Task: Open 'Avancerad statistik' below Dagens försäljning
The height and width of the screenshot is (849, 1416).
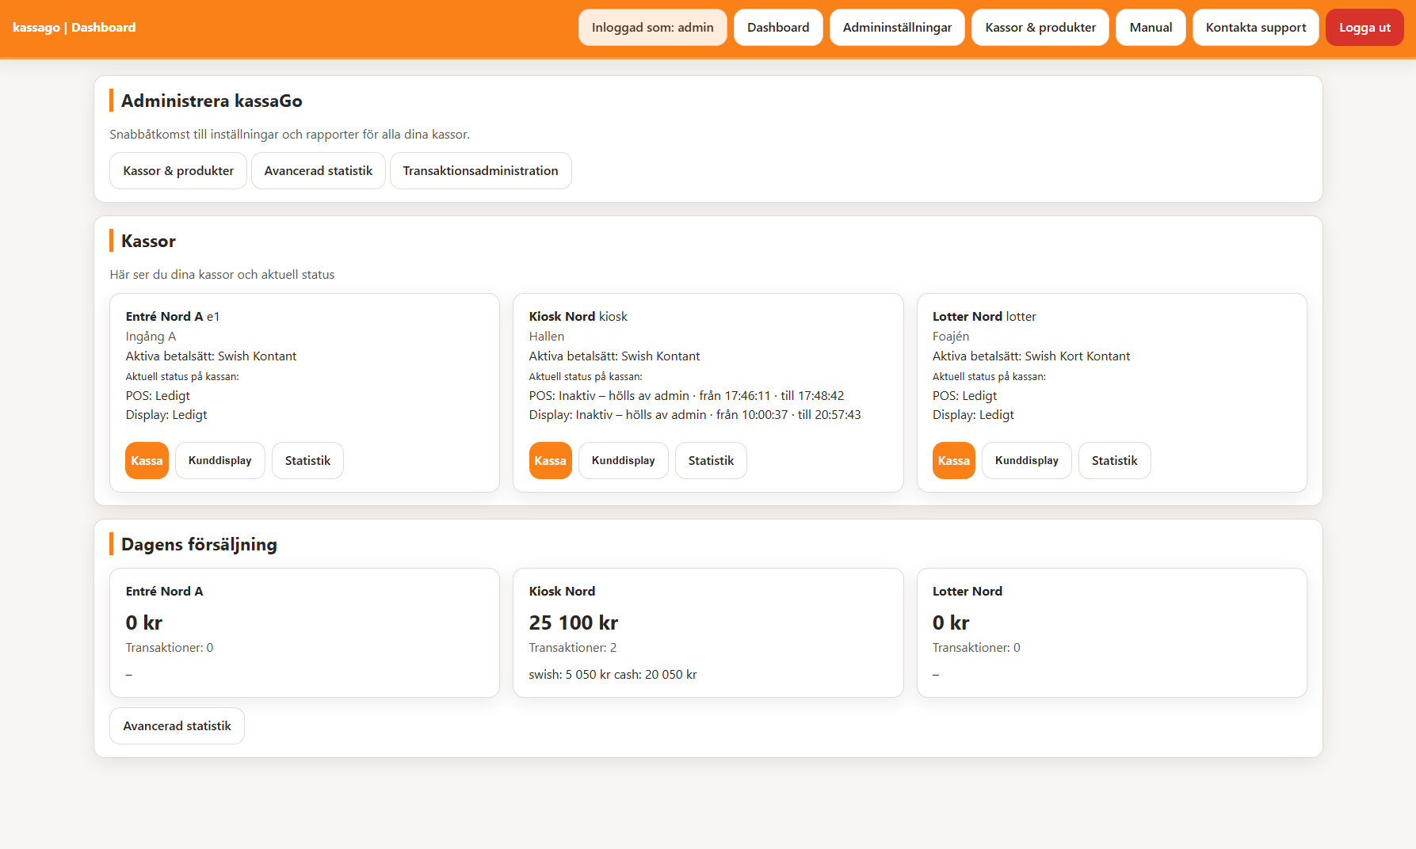Action: pyautogui.click(x=177, y=726)
